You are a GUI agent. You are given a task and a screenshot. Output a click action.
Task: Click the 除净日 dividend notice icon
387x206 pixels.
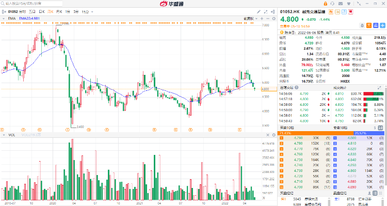coord(281,33)
